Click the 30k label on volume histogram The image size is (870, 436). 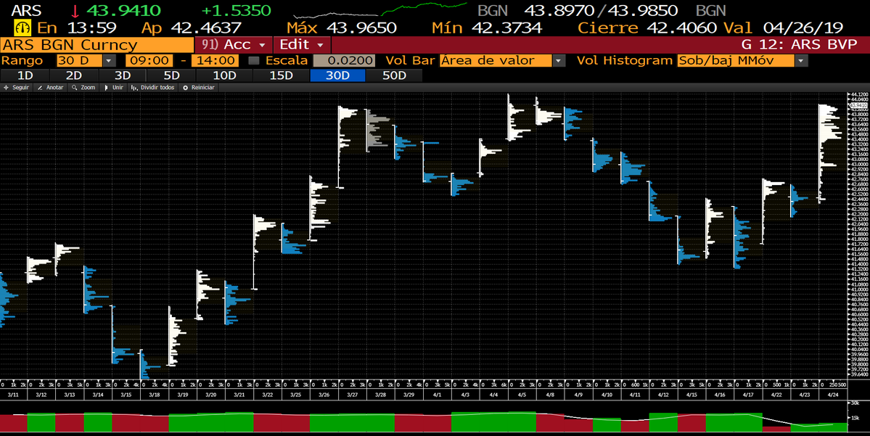855,403
